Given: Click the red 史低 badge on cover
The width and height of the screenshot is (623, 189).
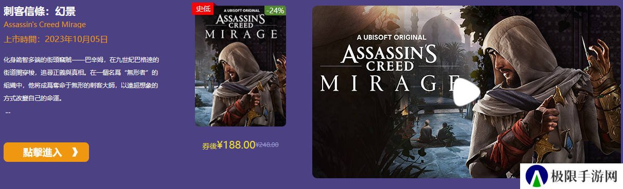Looking at the screenshot, I should 203,9.
